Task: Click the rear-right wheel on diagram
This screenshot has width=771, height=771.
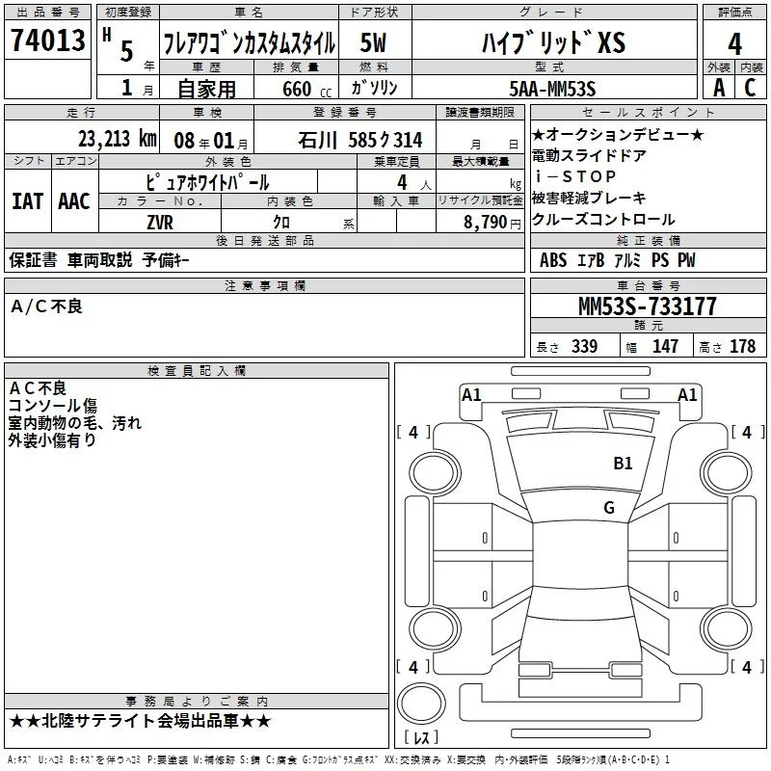Action: coord(726,628)
